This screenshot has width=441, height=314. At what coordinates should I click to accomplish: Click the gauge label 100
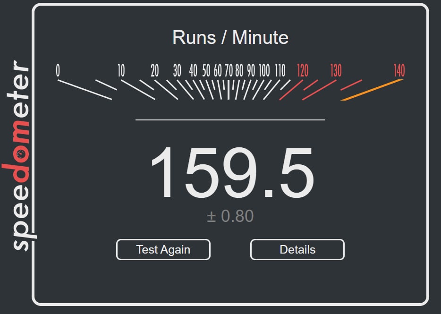click(264, 70)
